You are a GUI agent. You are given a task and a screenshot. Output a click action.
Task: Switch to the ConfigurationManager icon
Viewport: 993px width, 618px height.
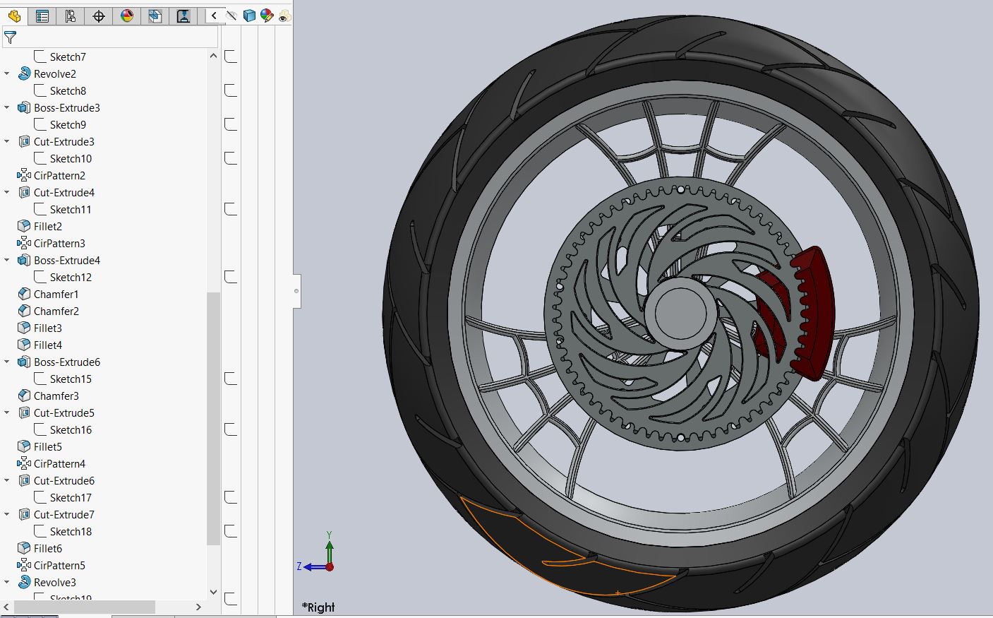70,16
